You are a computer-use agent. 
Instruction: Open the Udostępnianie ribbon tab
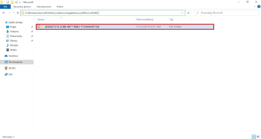tap(44, 7)
